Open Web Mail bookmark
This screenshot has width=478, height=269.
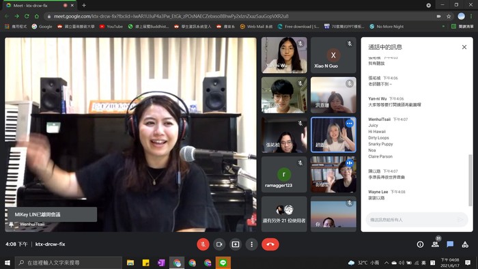click(256, 27)
